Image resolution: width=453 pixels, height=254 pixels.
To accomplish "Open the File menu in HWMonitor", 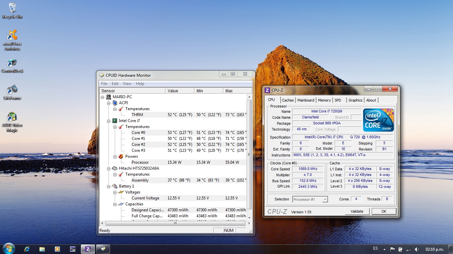I will tap(104, 84).
